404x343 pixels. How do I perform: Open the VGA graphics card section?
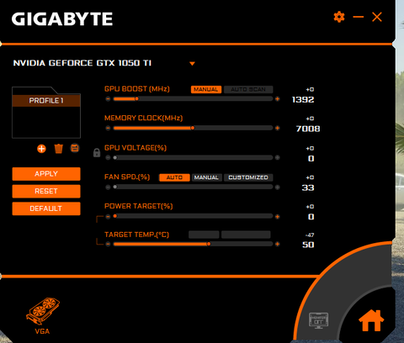tap(43, 315)
